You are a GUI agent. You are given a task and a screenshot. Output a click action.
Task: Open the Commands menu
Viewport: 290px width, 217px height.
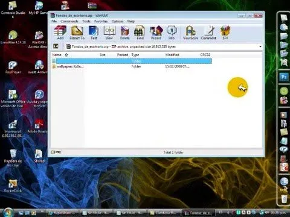(x=69, y=21)
